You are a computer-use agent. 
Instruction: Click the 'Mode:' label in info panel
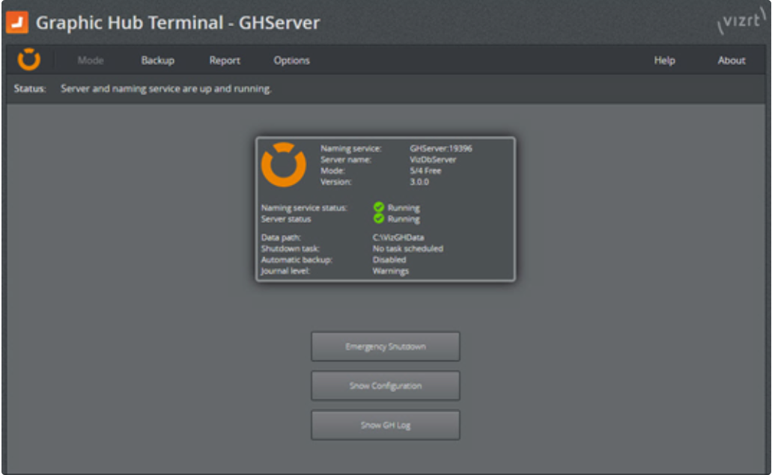332,171
